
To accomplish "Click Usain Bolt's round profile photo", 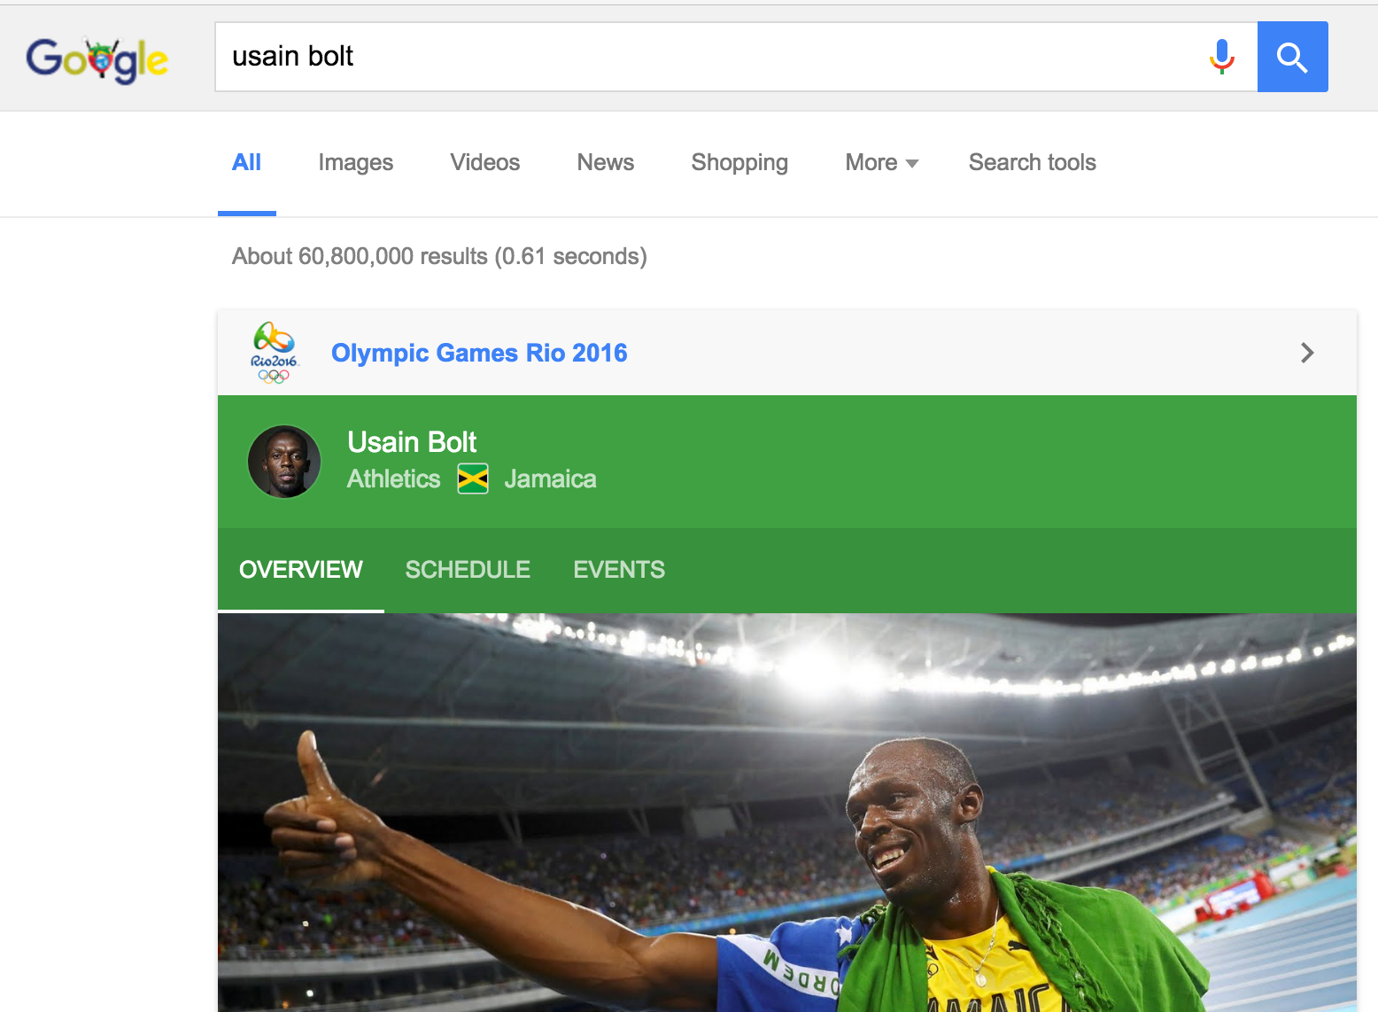I will click(284, 462).
